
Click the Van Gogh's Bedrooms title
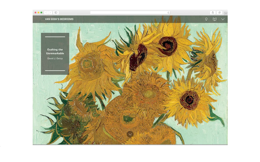point(59,19)
